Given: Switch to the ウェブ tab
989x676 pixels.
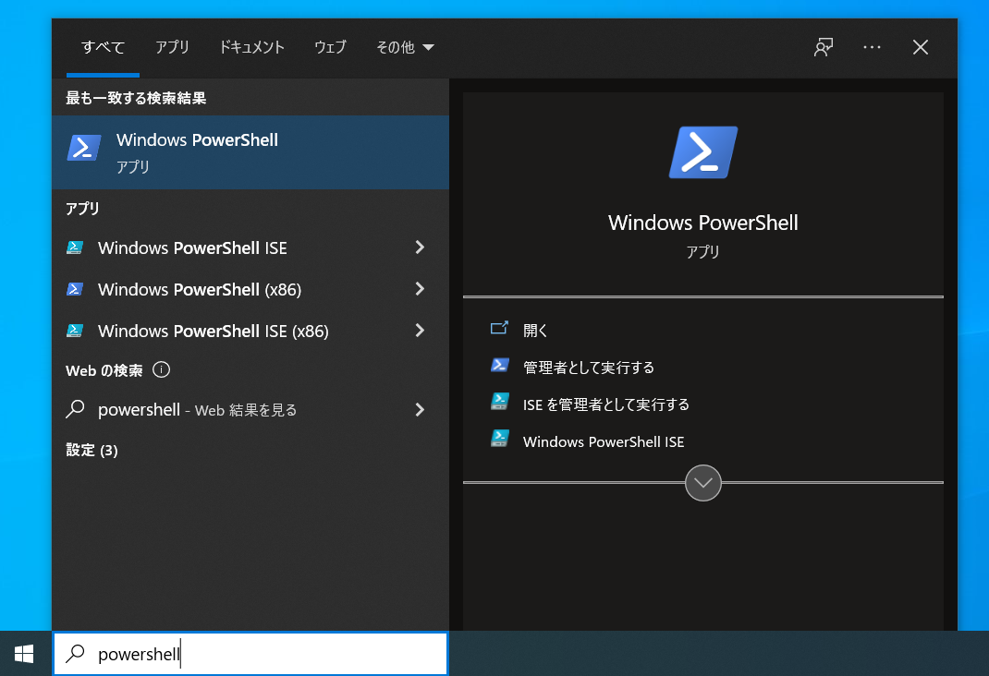Looking at the screenshot, I should tap(331, 47).
